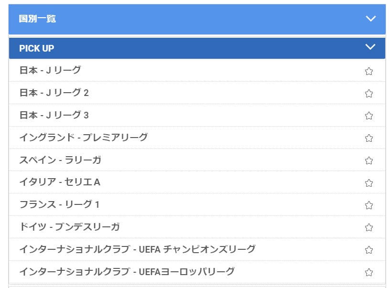390x288 pixels.
Task: Click the star next to スペイン - ラリーガ
Action: (368, 160)
